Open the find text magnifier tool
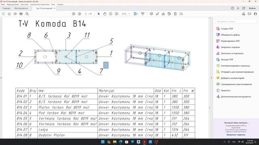Viewport: 259px width, 145px height. click(27, 14)
